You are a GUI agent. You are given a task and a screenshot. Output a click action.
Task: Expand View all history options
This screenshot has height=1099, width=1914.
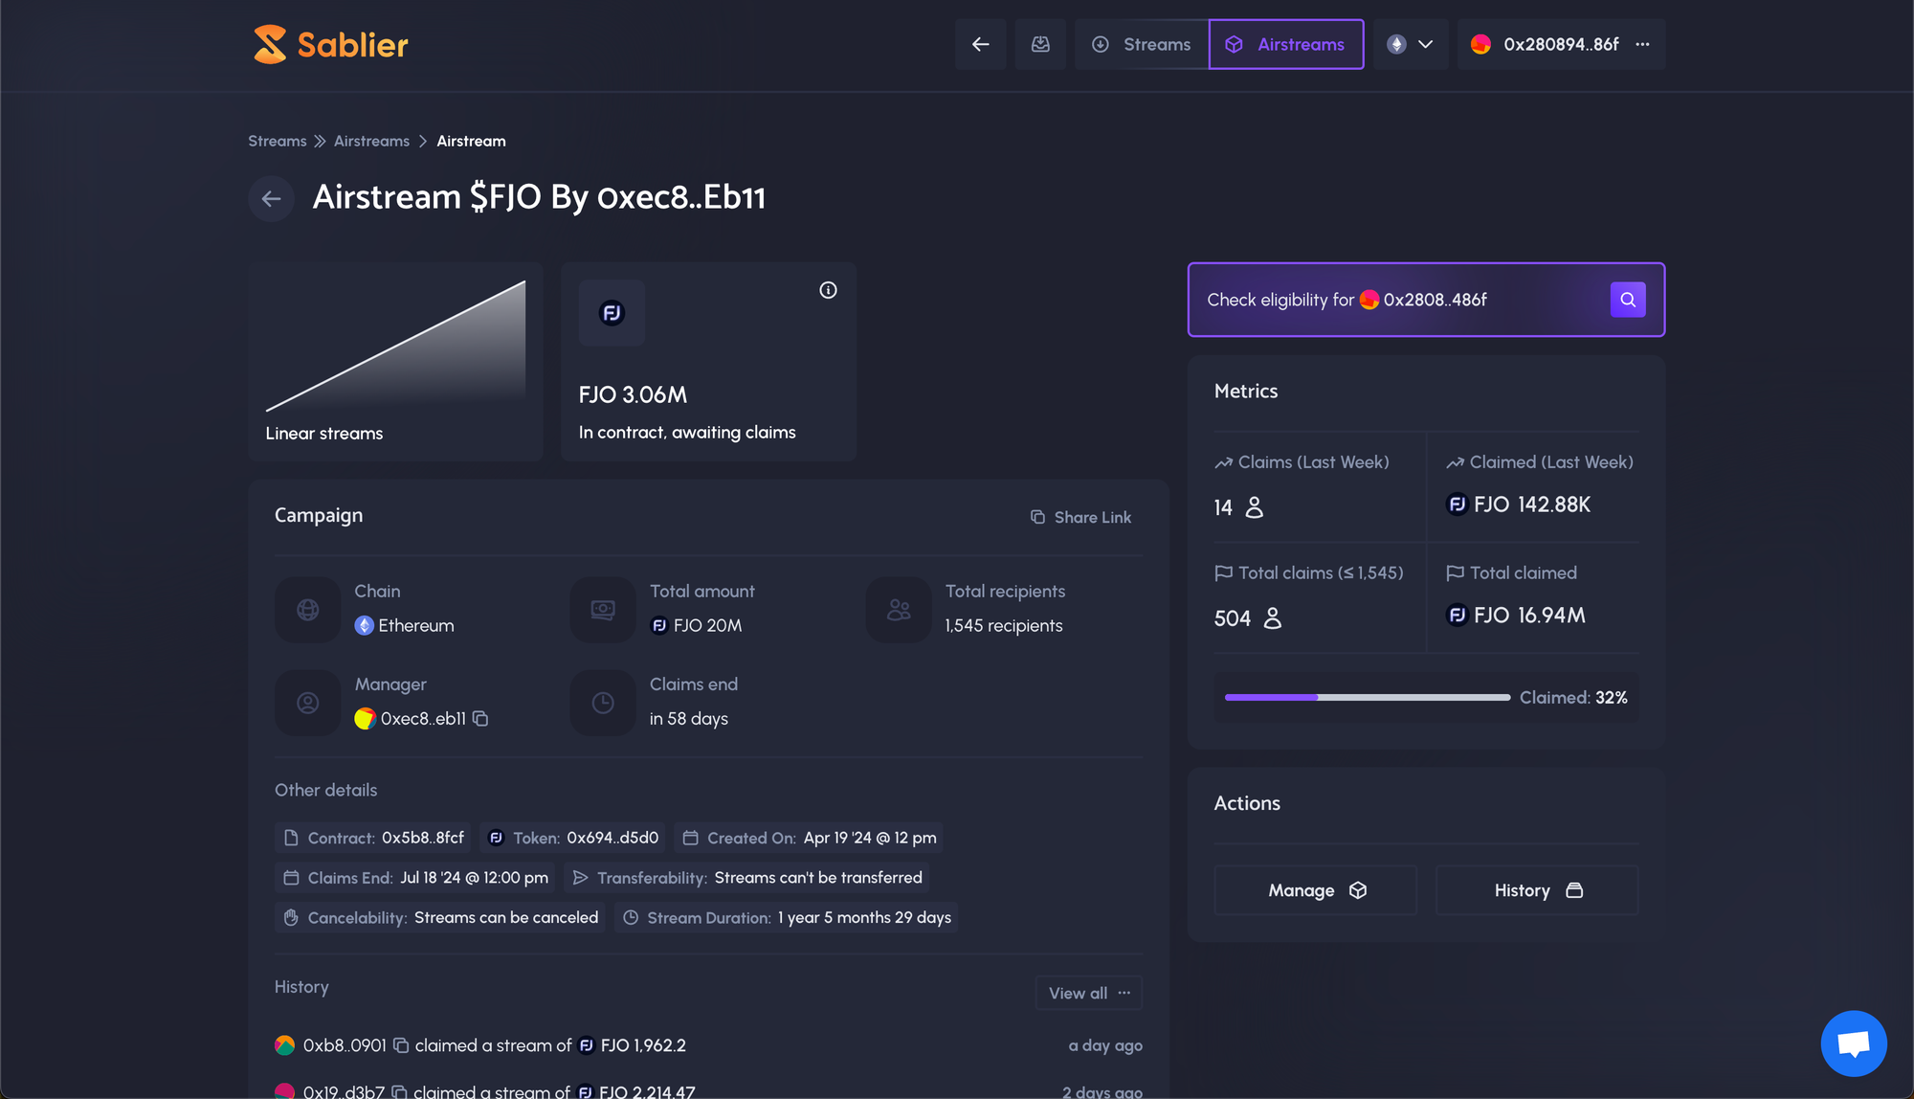coord(1088,993)
